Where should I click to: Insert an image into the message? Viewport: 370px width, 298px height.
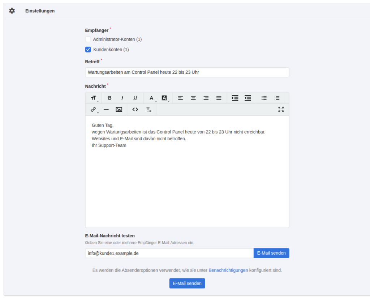[x=119, y=110]
